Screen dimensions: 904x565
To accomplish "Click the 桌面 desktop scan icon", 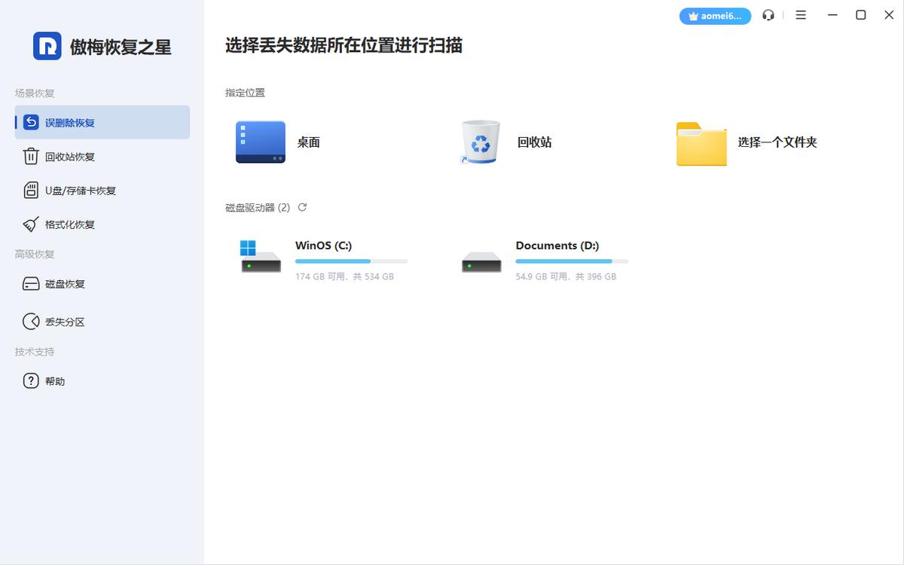I will tap(260, 141).
